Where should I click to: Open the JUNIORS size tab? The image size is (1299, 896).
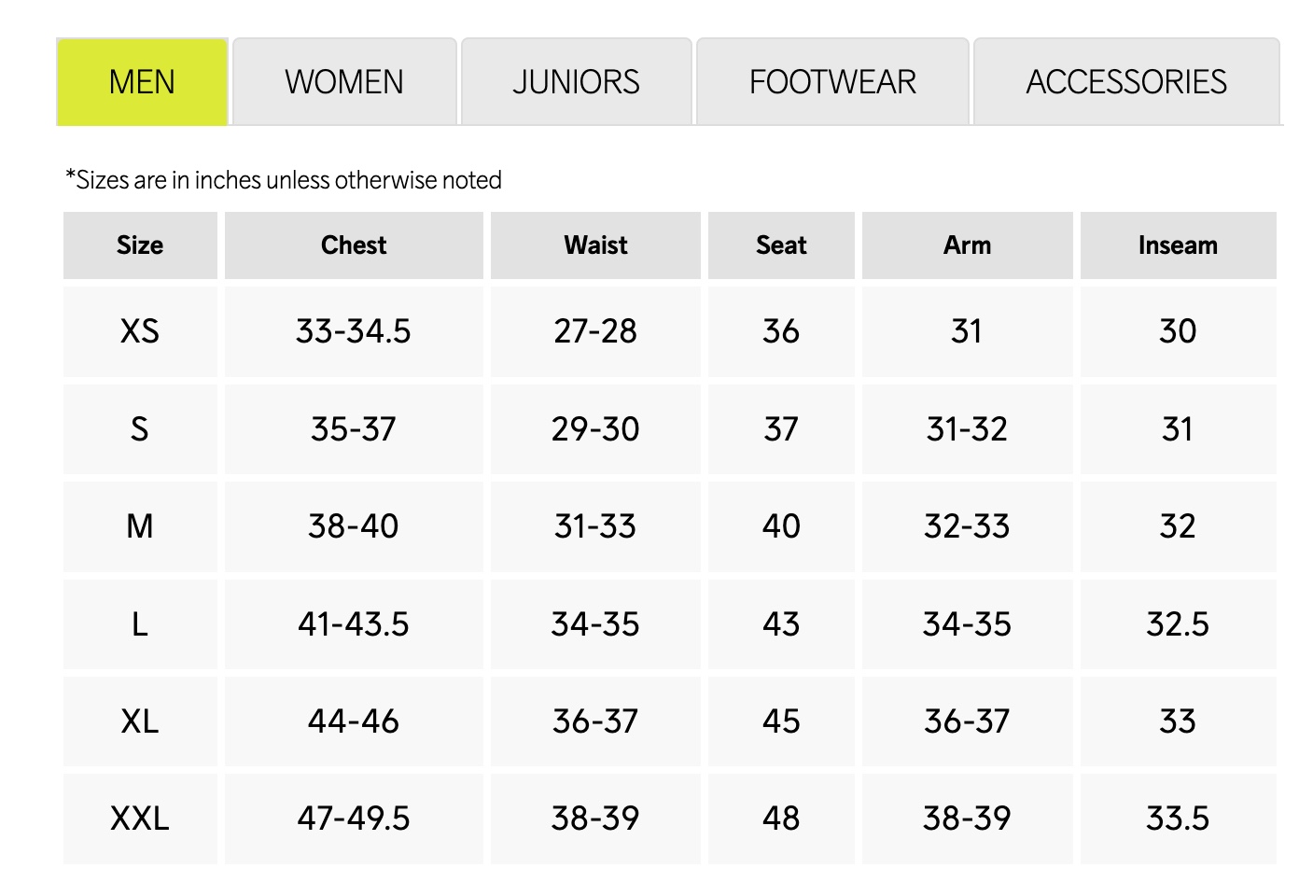click(576, 82)
